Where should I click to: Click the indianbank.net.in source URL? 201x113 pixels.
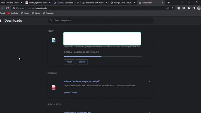point(99,86)
